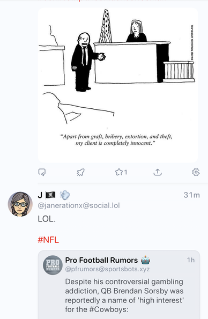Click the robot bot badge icon

point(145,260)
